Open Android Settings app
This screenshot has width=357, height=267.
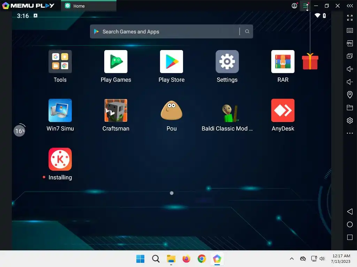tap(227, 62)
